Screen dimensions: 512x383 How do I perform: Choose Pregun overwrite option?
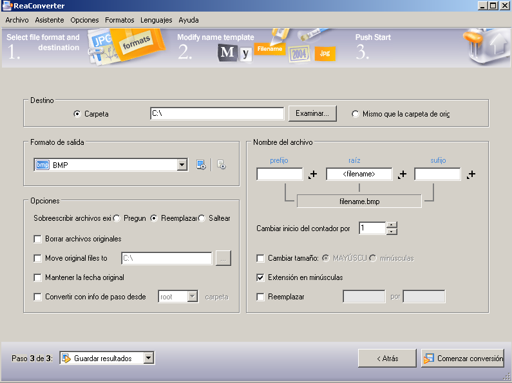(117, 218)
